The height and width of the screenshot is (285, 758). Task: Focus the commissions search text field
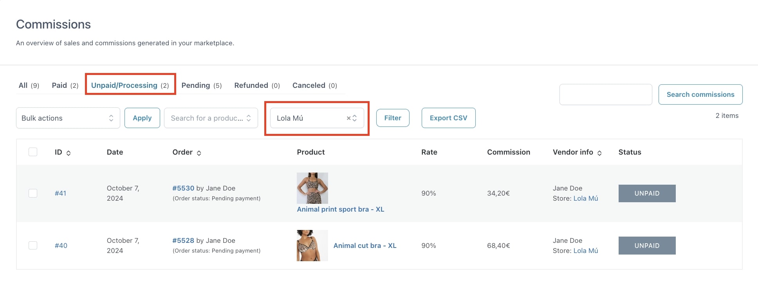pyautogui.click(x=606, y=94)
